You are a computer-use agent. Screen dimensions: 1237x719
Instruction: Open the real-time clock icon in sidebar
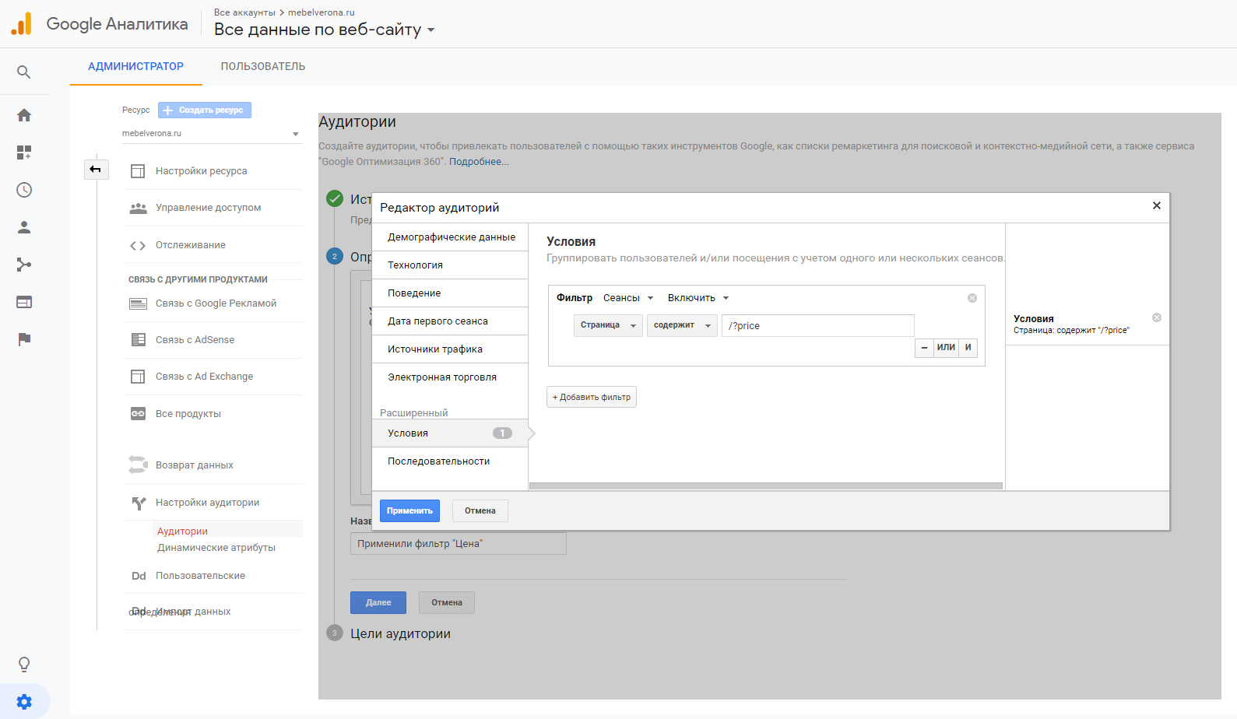pos(24,190)
